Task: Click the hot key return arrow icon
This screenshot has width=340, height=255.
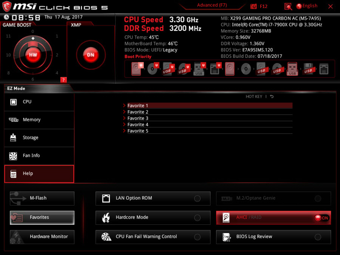Action: pos(272,97)
